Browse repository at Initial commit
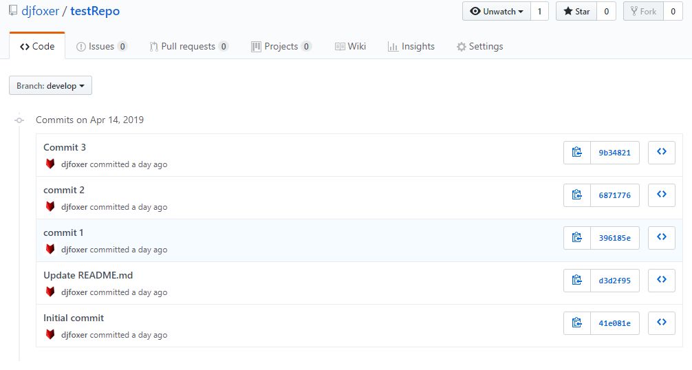The width and height of the screenshot is (692, 370). 661,323
